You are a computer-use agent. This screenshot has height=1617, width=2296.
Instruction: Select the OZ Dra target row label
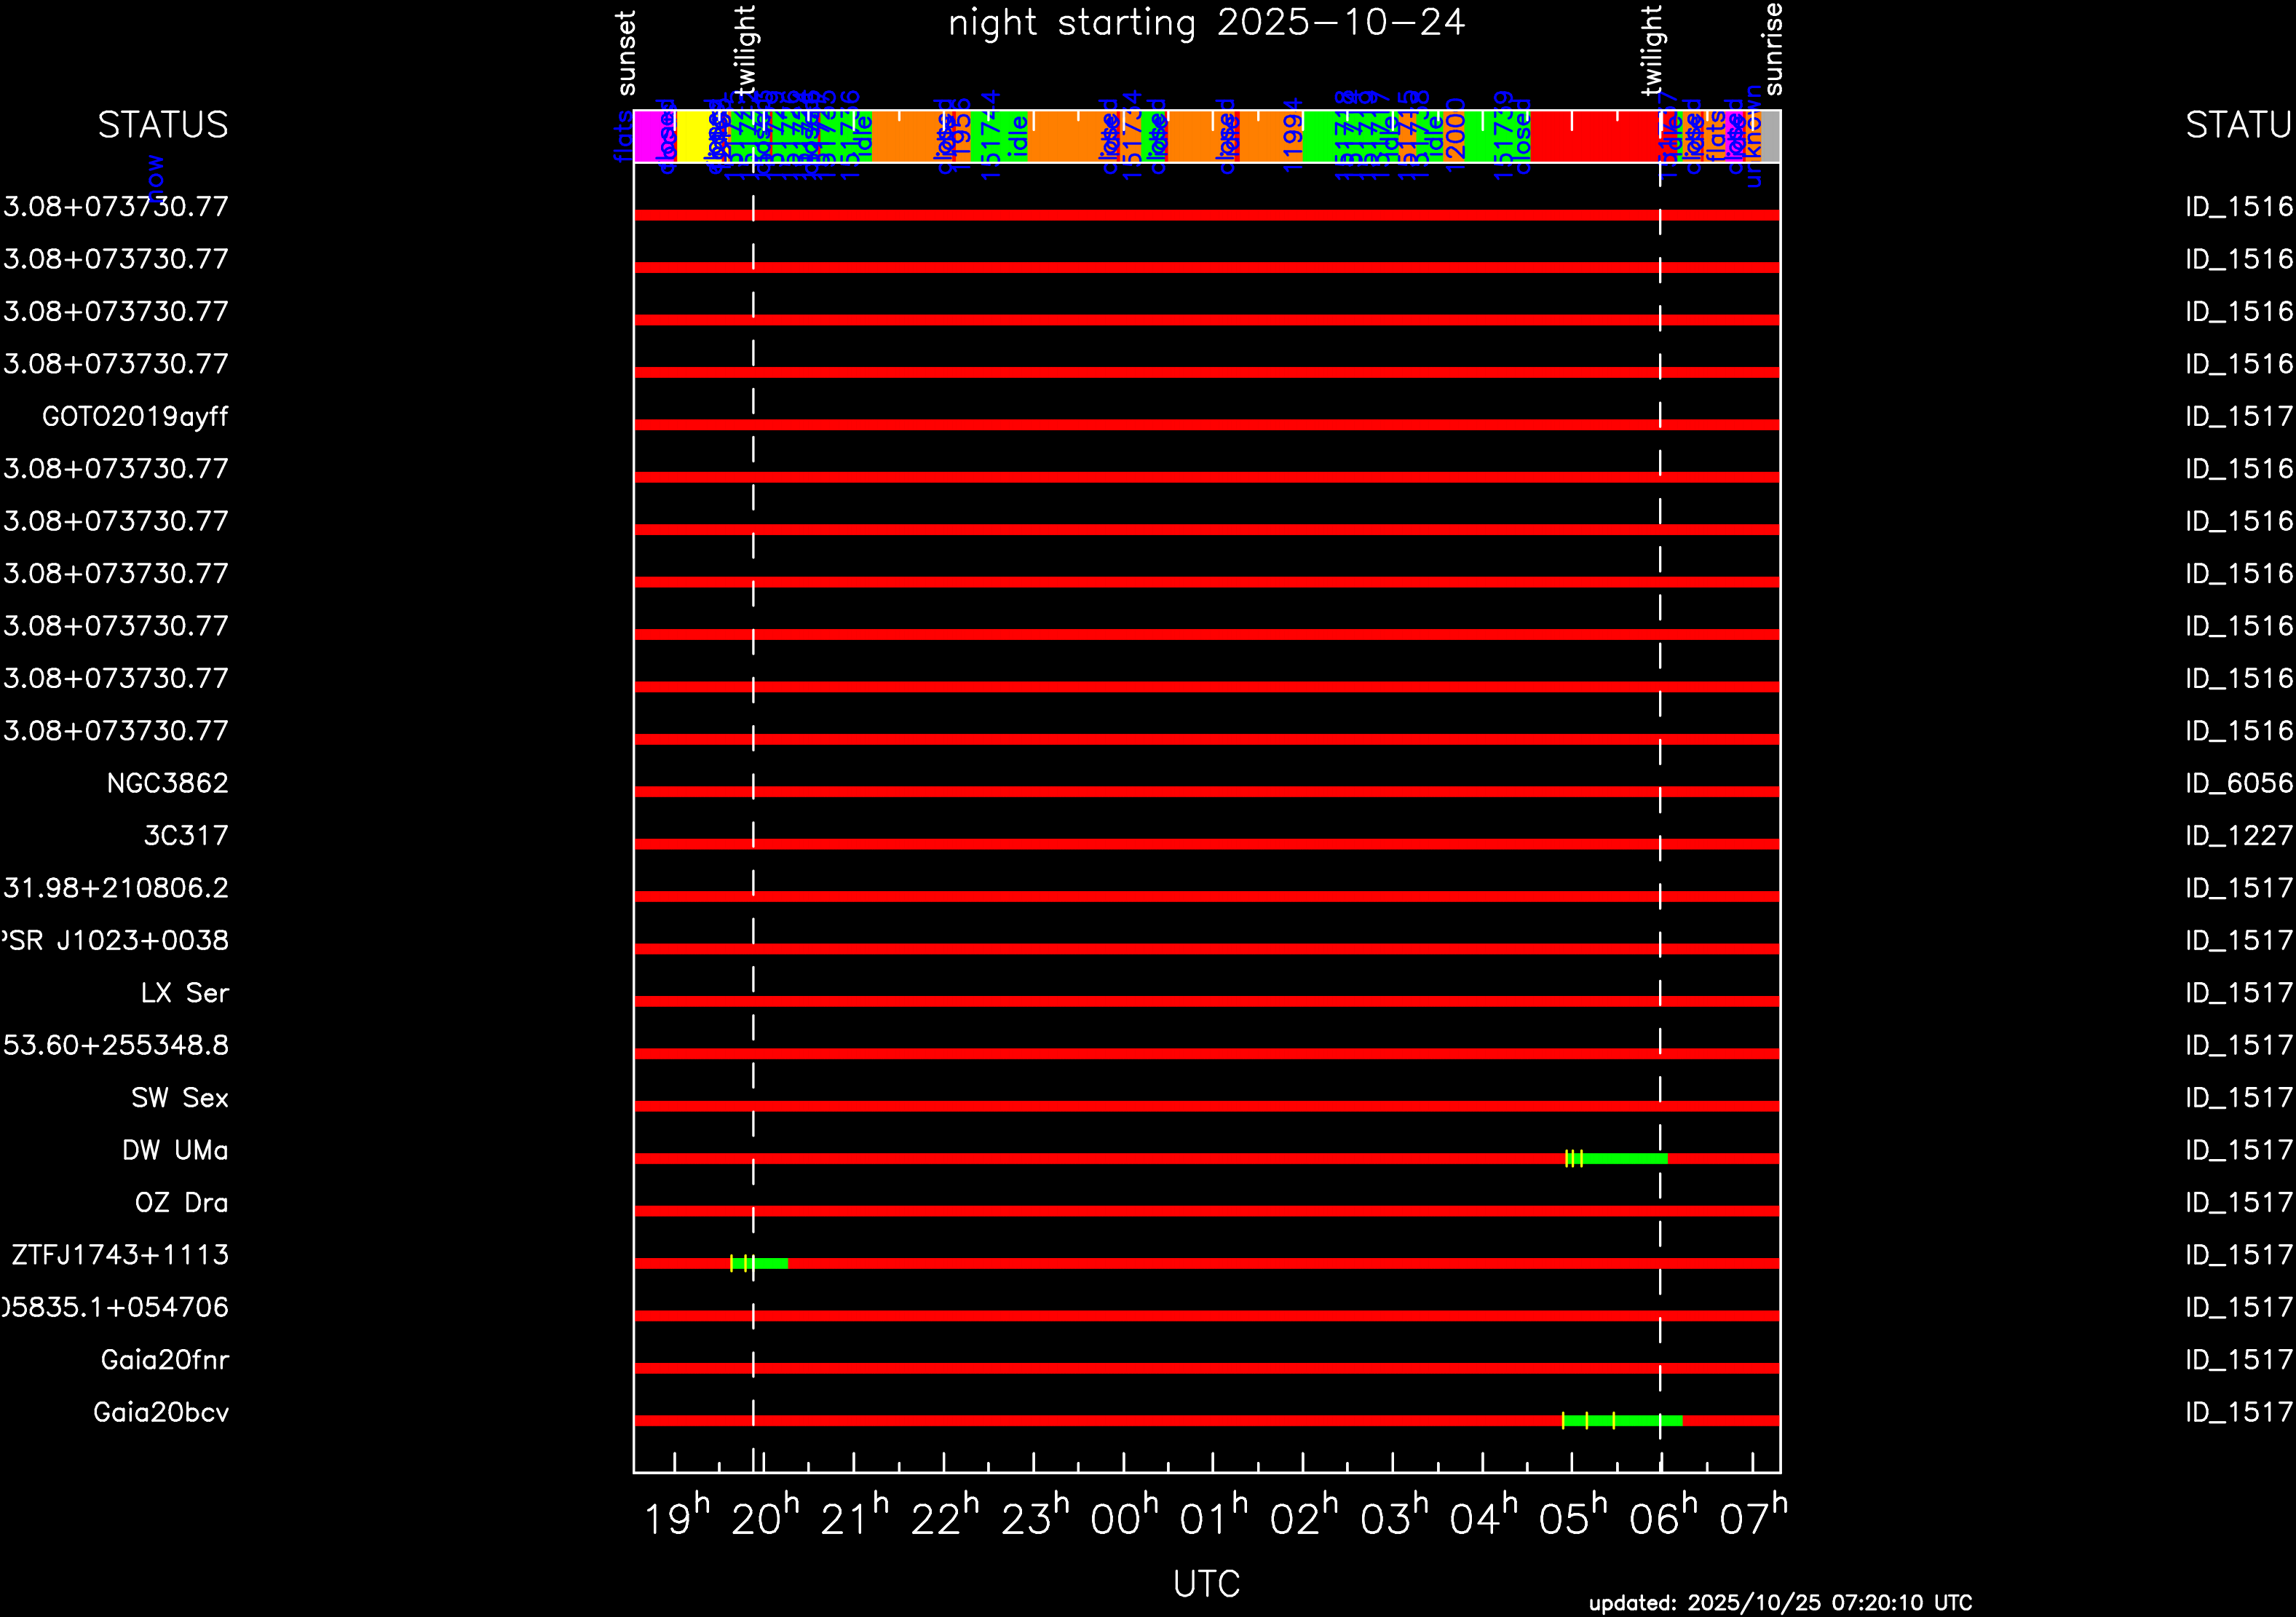pos(181,1203)
